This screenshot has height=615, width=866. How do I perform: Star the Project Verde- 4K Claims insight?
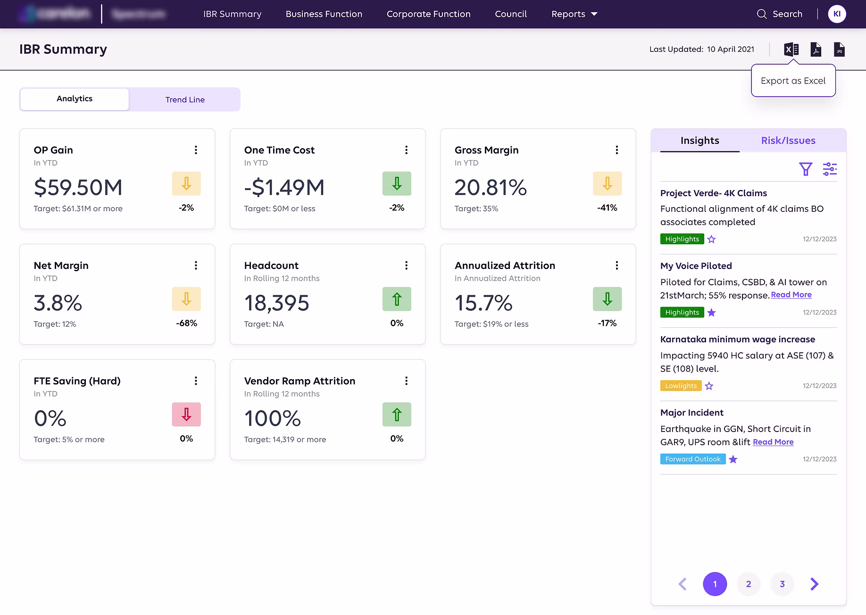[x=711, y=240]
